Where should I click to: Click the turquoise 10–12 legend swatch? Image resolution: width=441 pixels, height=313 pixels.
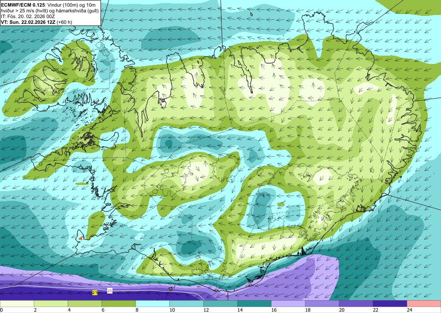point(187,303)
